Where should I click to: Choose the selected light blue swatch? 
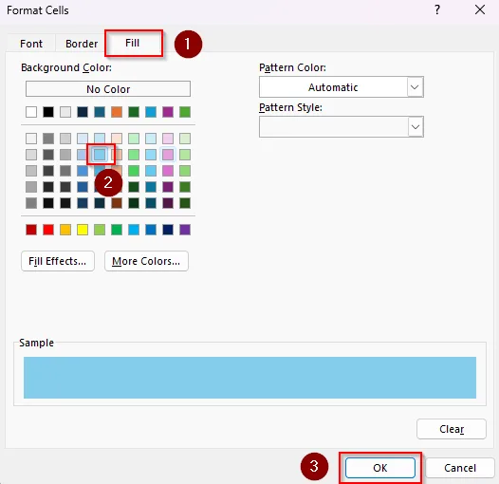pyautogui.click(x=100, y=155)
